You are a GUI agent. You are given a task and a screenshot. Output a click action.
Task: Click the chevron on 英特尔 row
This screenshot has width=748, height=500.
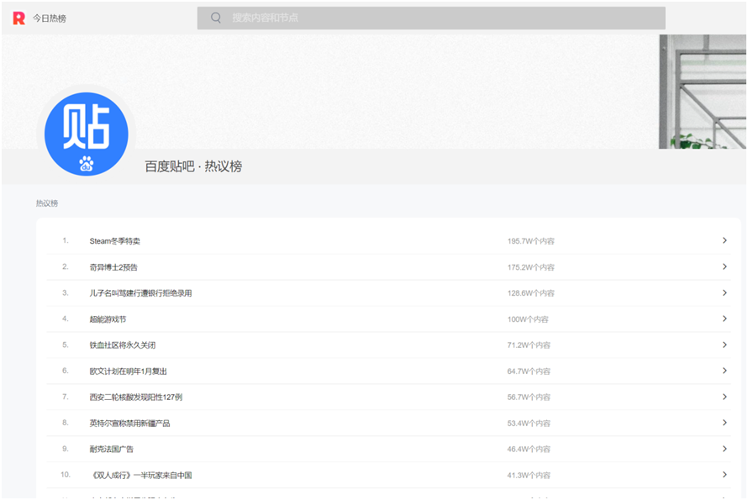(724, 423)
